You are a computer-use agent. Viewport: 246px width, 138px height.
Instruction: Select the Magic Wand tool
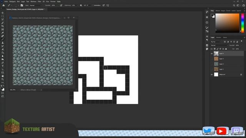[3, 23]
